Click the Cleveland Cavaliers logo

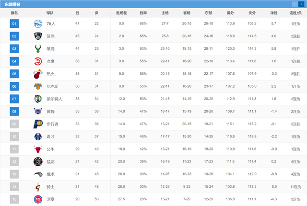[38, 187]
